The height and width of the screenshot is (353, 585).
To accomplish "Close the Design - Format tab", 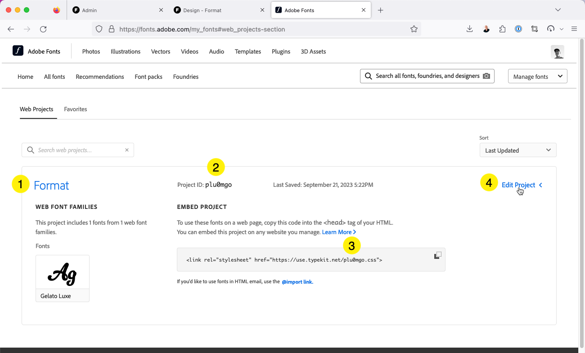I will pyautogui.click(x=262, y=10).
